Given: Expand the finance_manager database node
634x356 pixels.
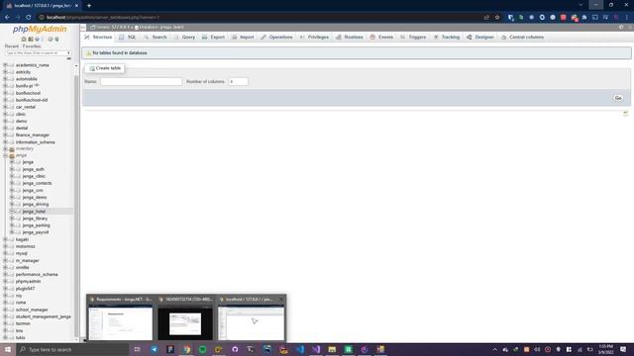Looking at the screenshot, I should coord(5,134).
